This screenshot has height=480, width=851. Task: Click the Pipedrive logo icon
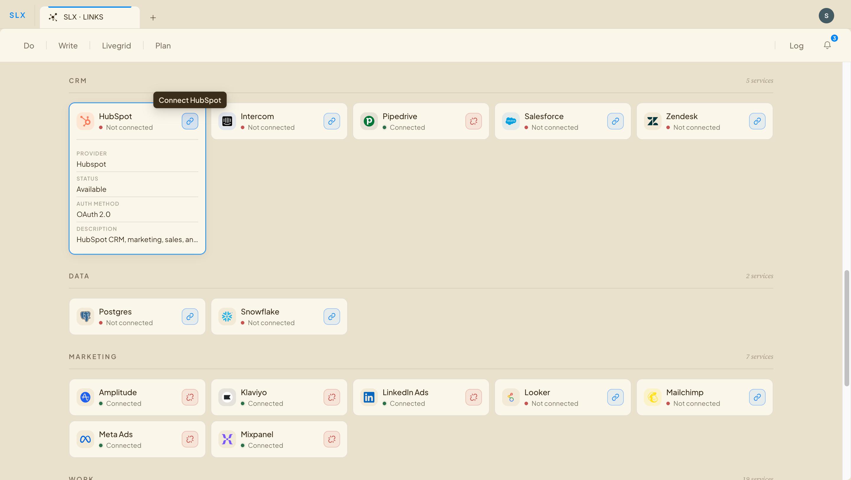coord(369,121)
